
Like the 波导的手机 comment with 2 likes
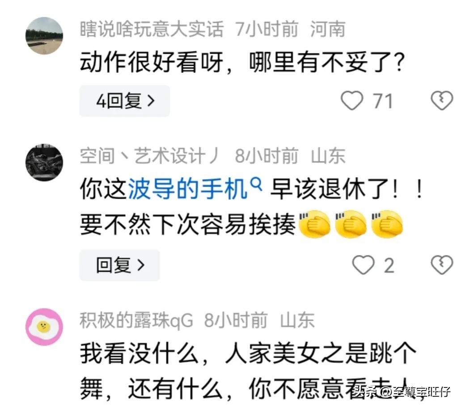coord(364,265)
